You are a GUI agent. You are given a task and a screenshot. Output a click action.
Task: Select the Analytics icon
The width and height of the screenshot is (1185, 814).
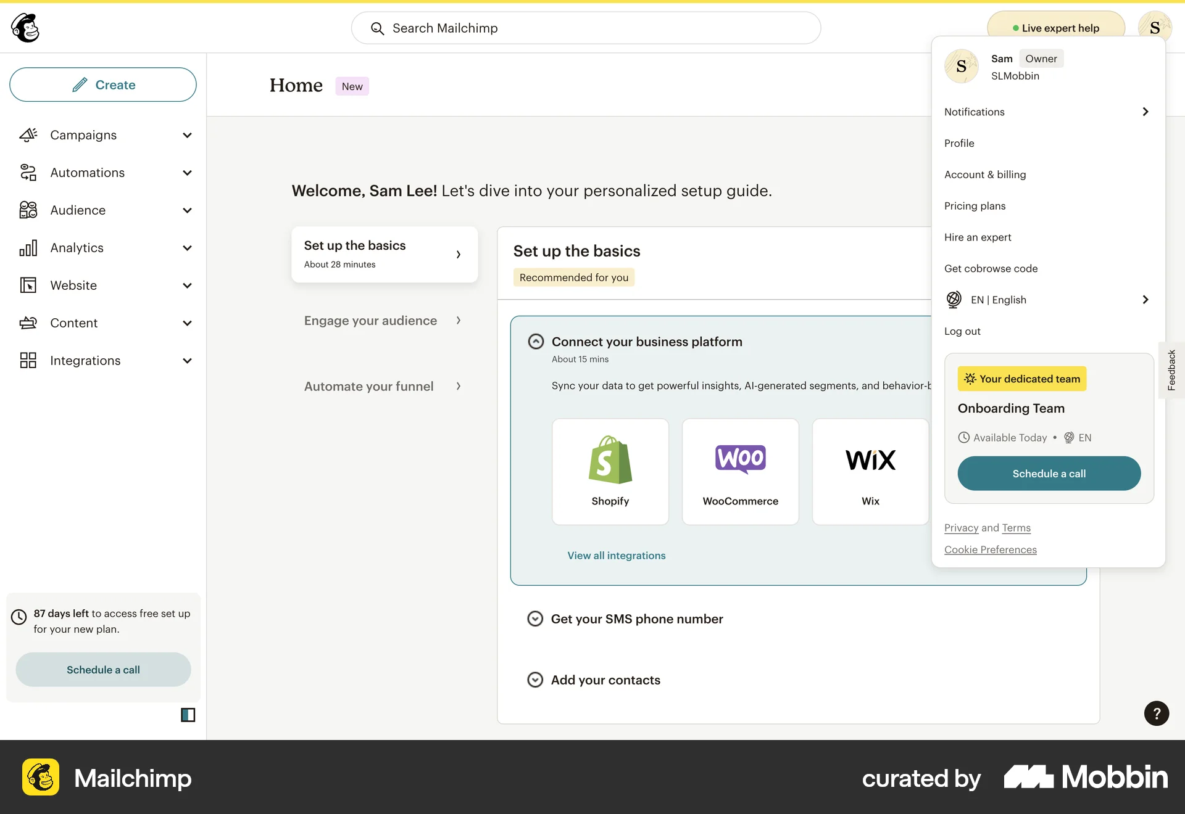click(x=28, y=248)
